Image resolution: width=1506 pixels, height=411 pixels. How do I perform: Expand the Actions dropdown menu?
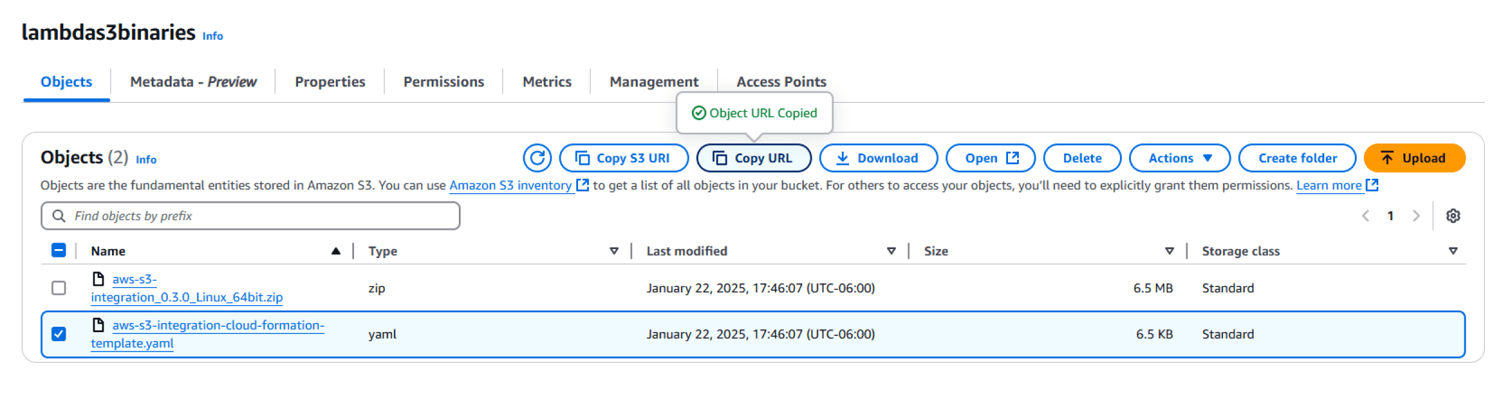point(1179,158)
